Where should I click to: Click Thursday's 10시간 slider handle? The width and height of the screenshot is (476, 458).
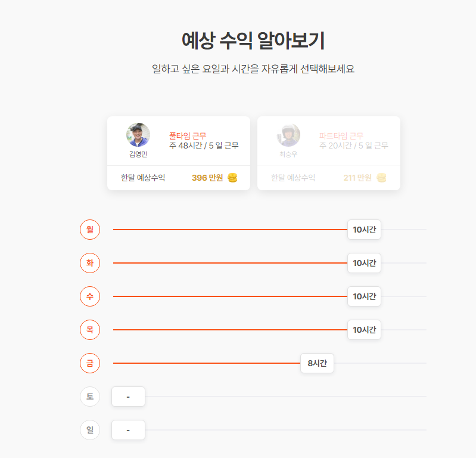364,330
